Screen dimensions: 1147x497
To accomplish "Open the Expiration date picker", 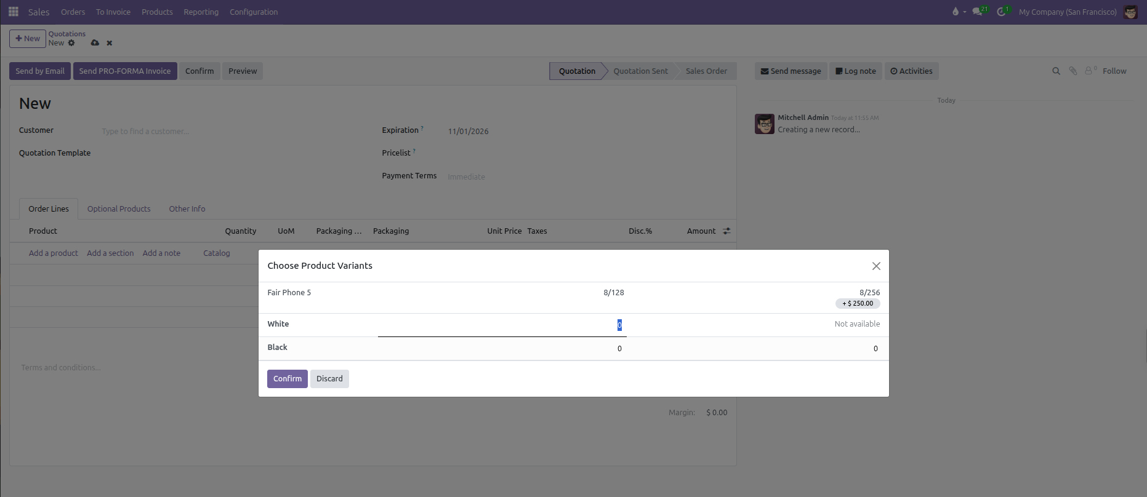I will (x=586, y=131).
